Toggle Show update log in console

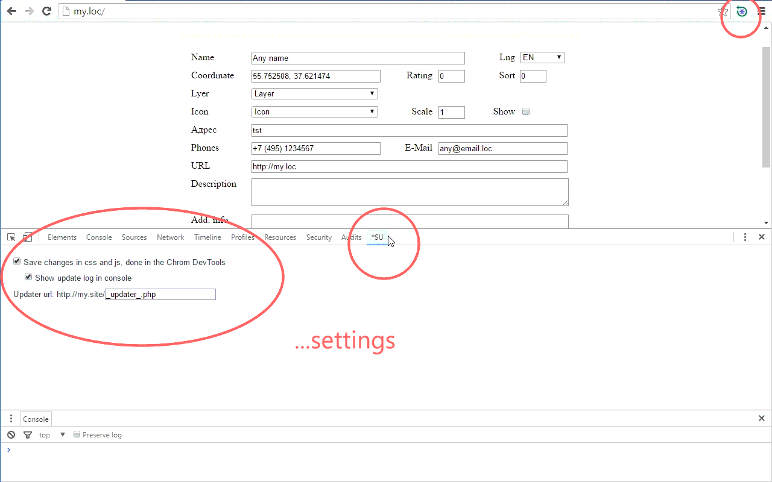click(28, 278)
